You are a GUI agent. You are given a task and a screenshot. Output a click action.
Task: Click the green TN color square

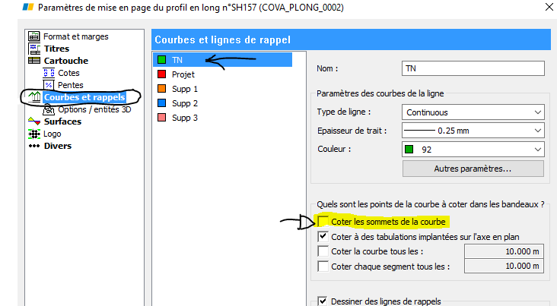(x=161, y=60)
